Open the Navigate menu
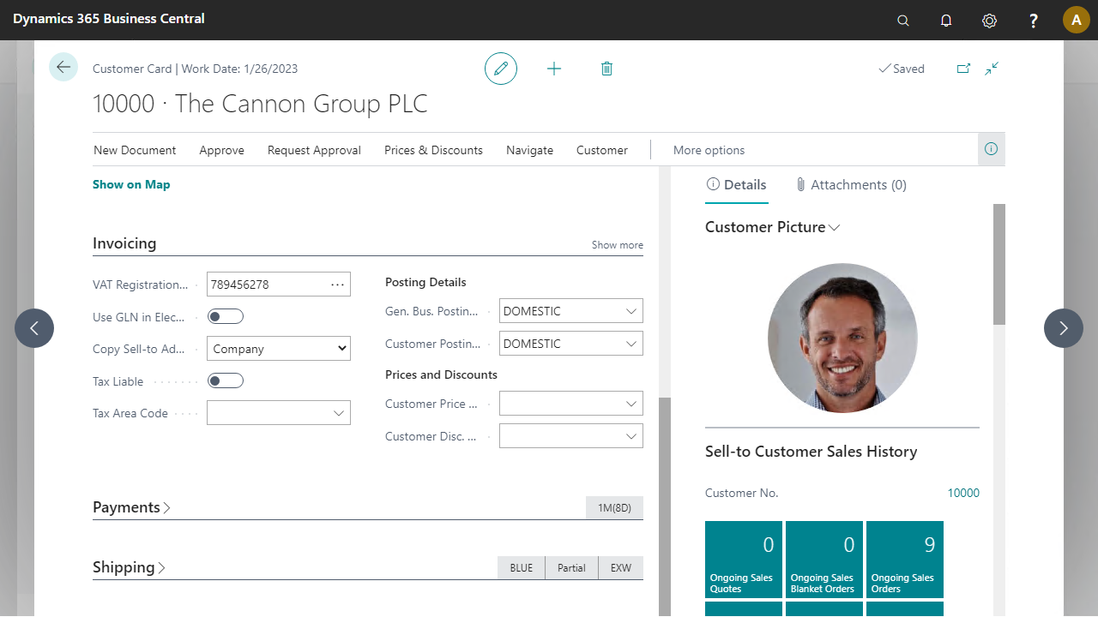The height and width of the screenshot is (617, 1098). coord(529,150)
